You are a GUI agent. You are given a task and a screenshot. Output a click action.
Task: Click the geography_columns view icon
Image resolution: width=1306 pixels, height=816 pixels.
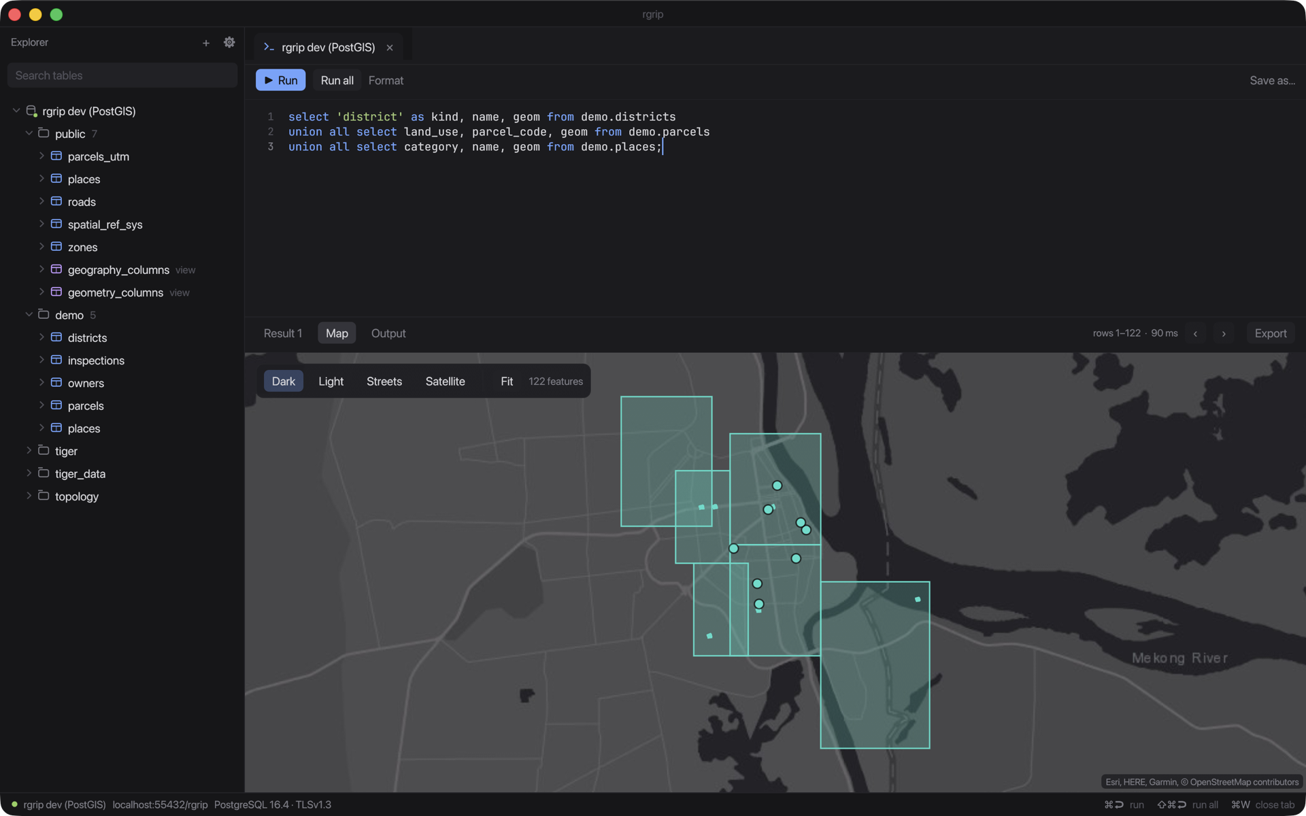(56, 269)
